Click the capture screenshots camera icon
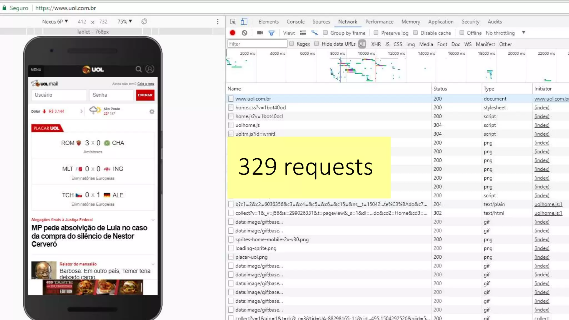The image size is (569, 320). click(260, 33)
